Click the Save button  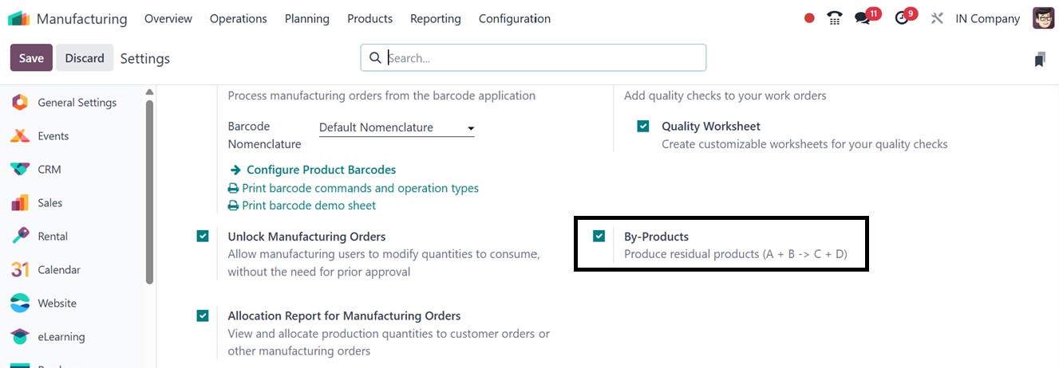31,58
